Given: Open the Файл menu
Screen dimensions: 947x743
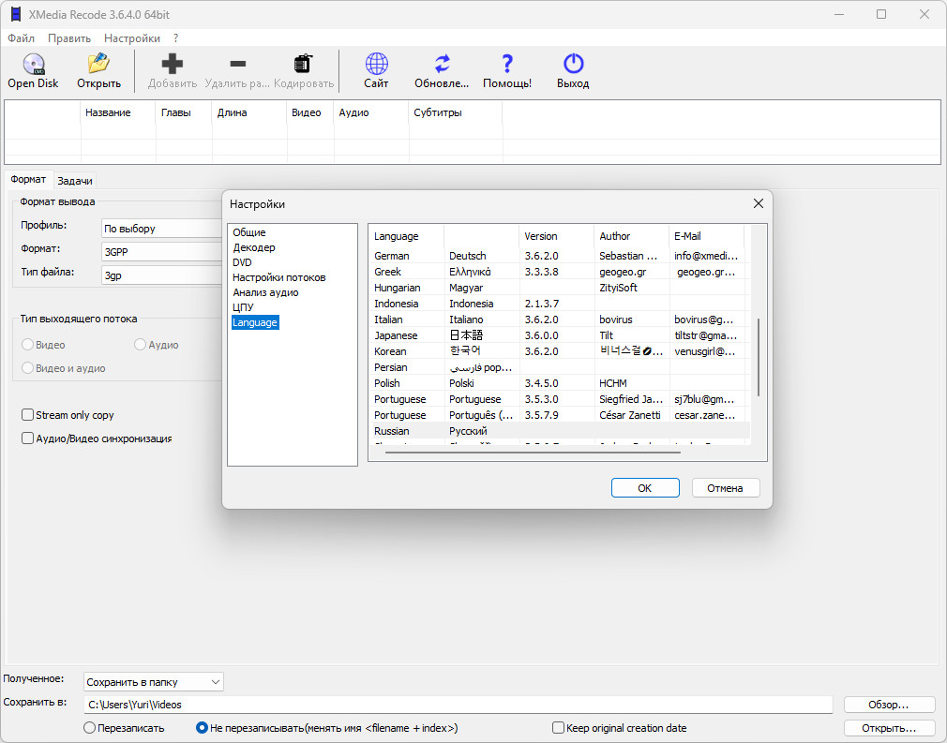Looking at the screenshot, I should coord(22,38).
